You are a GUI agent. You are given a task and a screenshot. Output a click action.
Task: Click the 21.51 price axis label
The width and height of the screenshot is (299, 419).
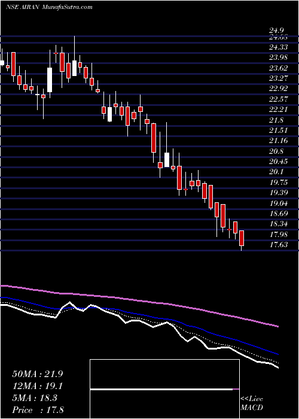tap(278, 130)
